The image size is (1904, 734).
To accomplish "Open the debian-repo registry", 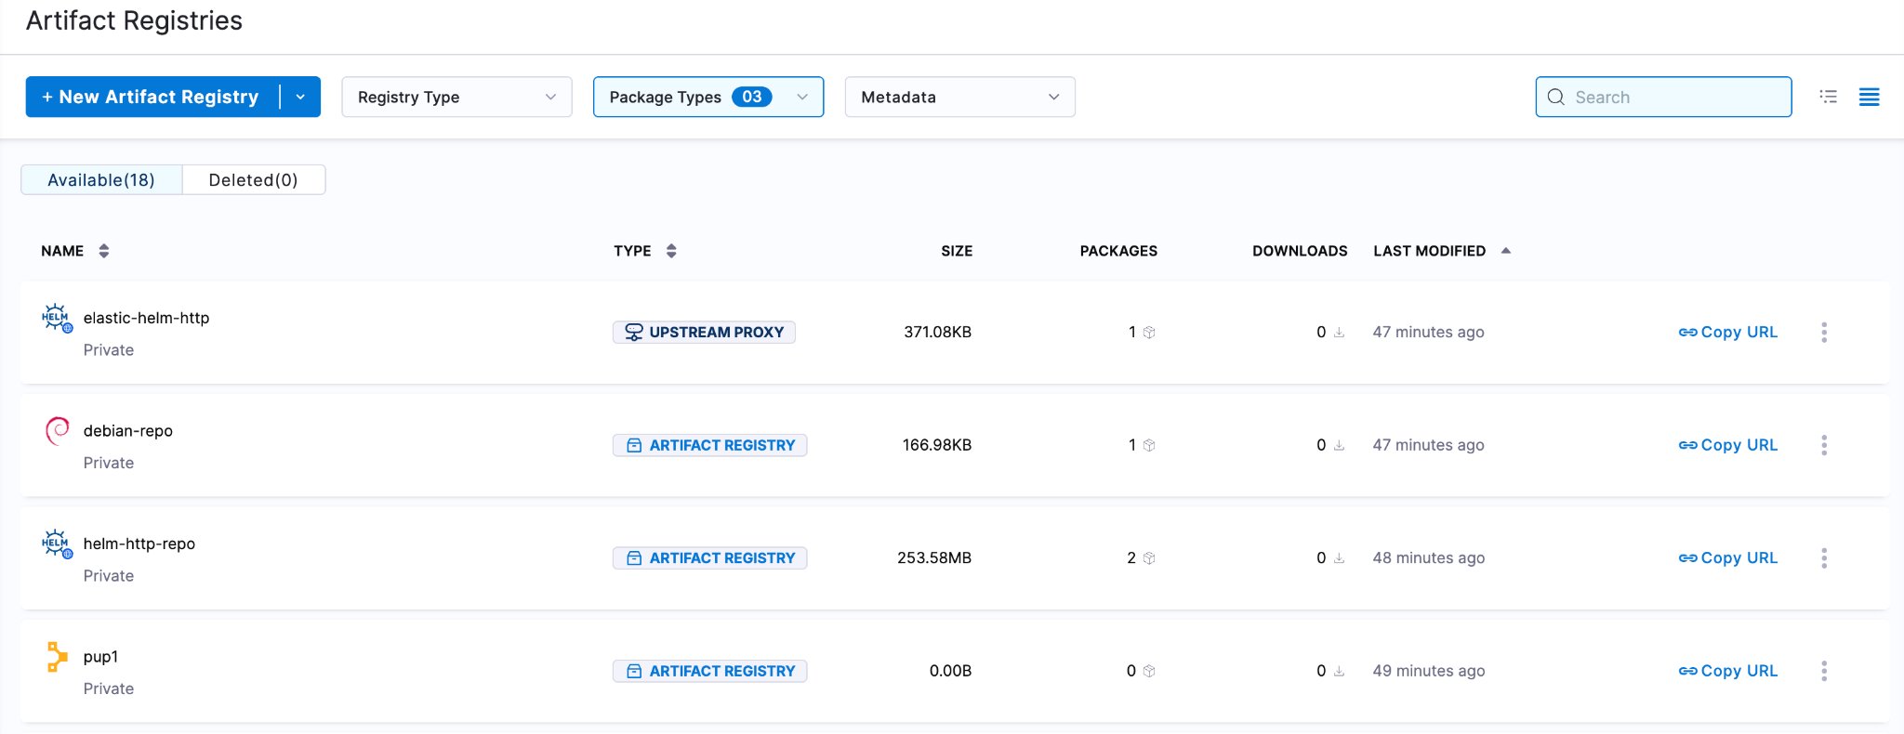I will 128,431.
